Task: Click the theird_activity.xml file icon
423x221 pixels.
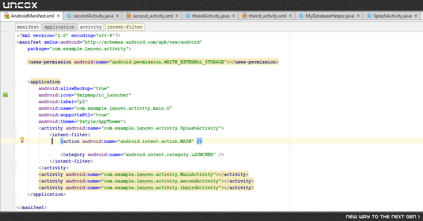Action: (x=244, y=16)
